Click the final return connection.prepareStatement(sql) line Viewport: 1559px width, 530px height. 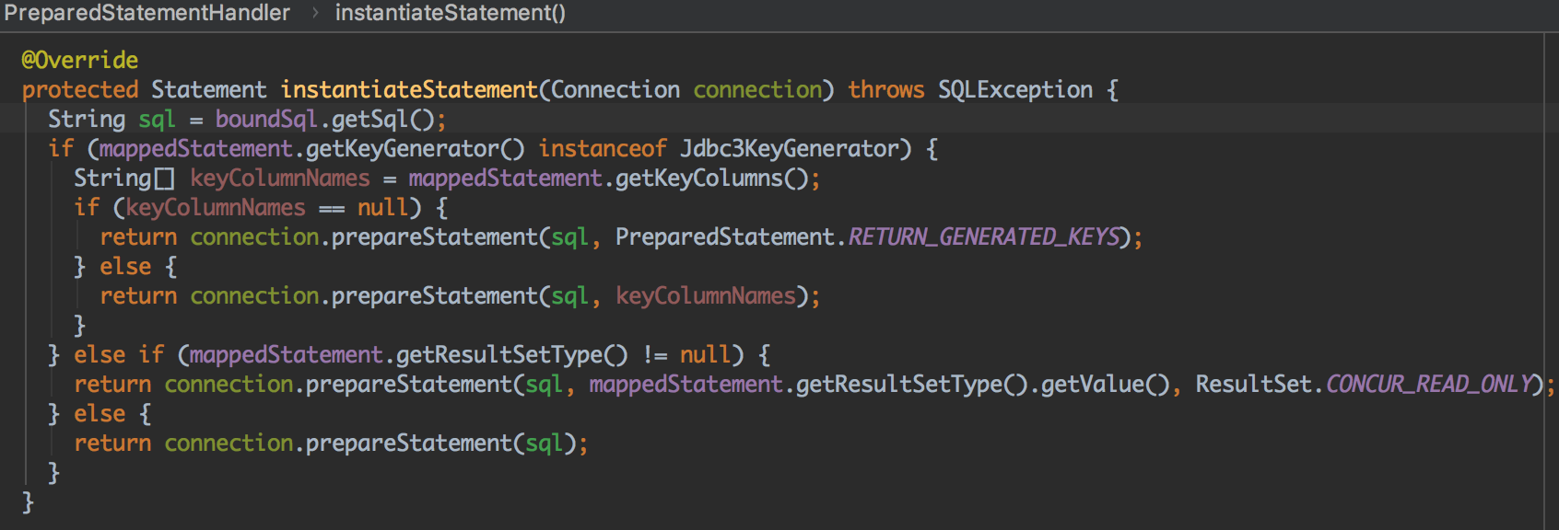(331, 443)
